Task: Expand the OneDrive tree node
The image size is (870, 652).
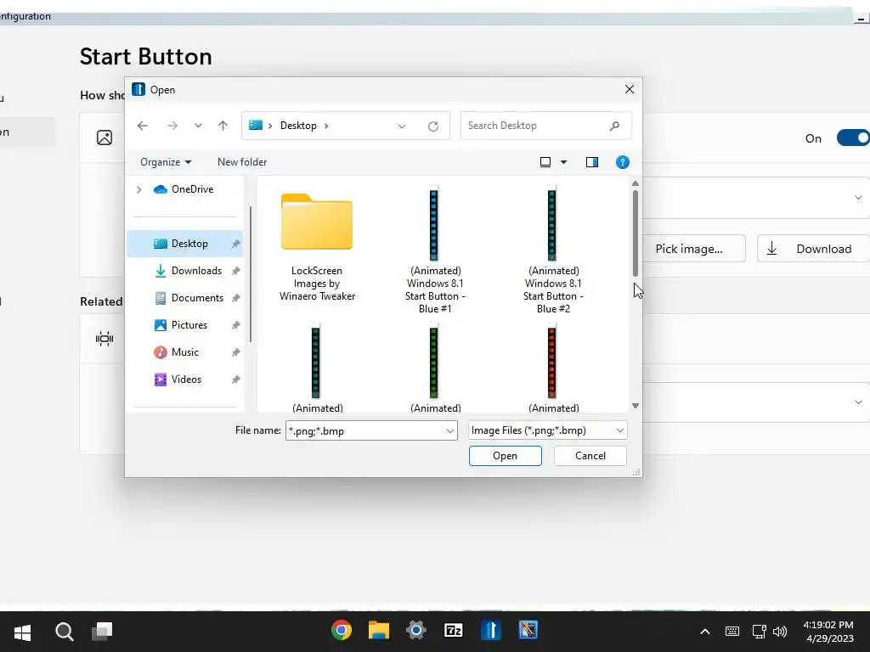Action: [x=138, y=189]
